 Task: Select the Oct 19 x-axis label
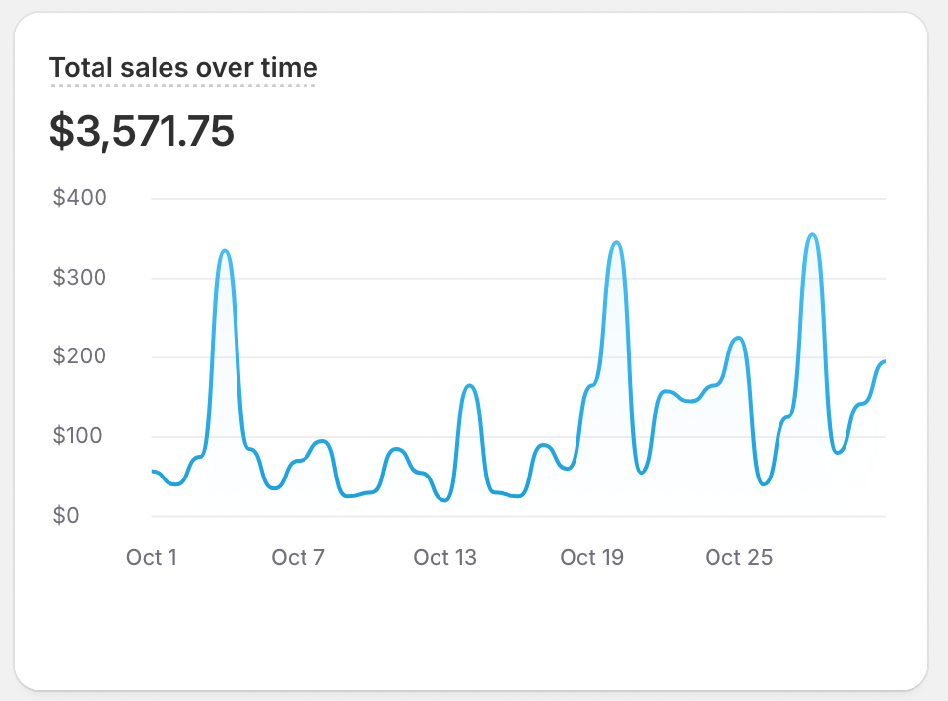pos(591,558)
